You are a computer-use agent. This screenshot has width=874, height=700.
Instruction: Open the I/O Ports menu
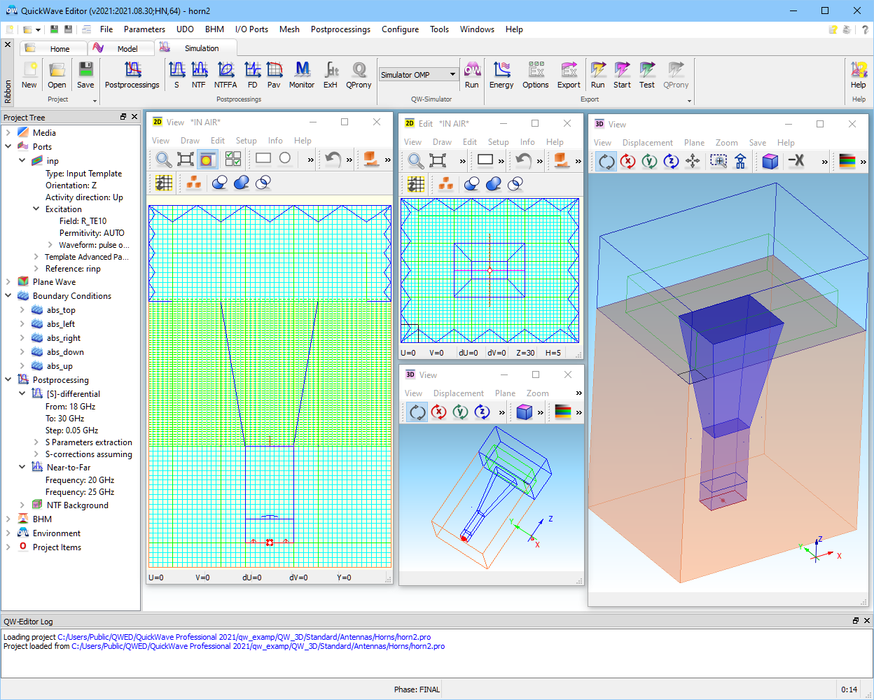click(251, 29)
